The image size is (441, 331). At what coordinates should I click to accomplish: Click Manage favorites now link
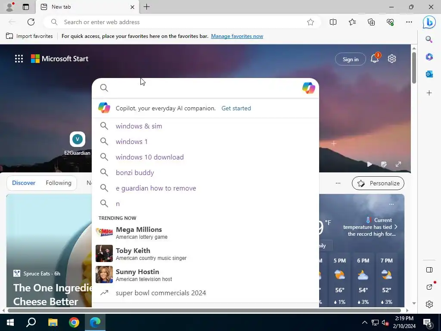tap(237, 36)
